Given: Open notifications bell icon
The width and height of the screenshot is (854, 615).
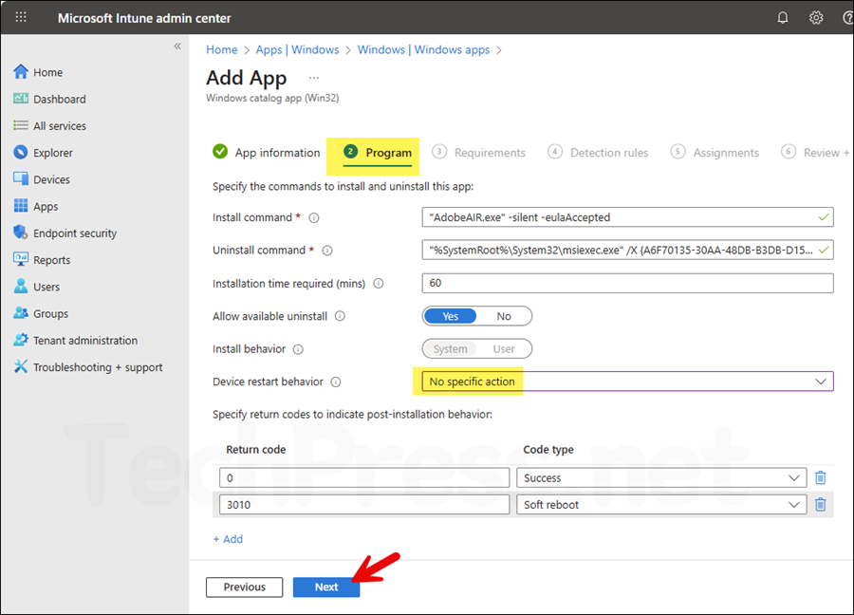Looking at the screenshot, I should [782, 18].
